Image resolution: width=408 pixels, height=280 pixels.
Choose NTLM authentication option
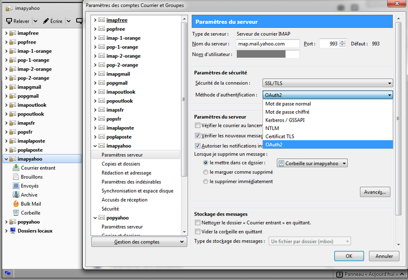pyautogui.click(x=328, y=128)
